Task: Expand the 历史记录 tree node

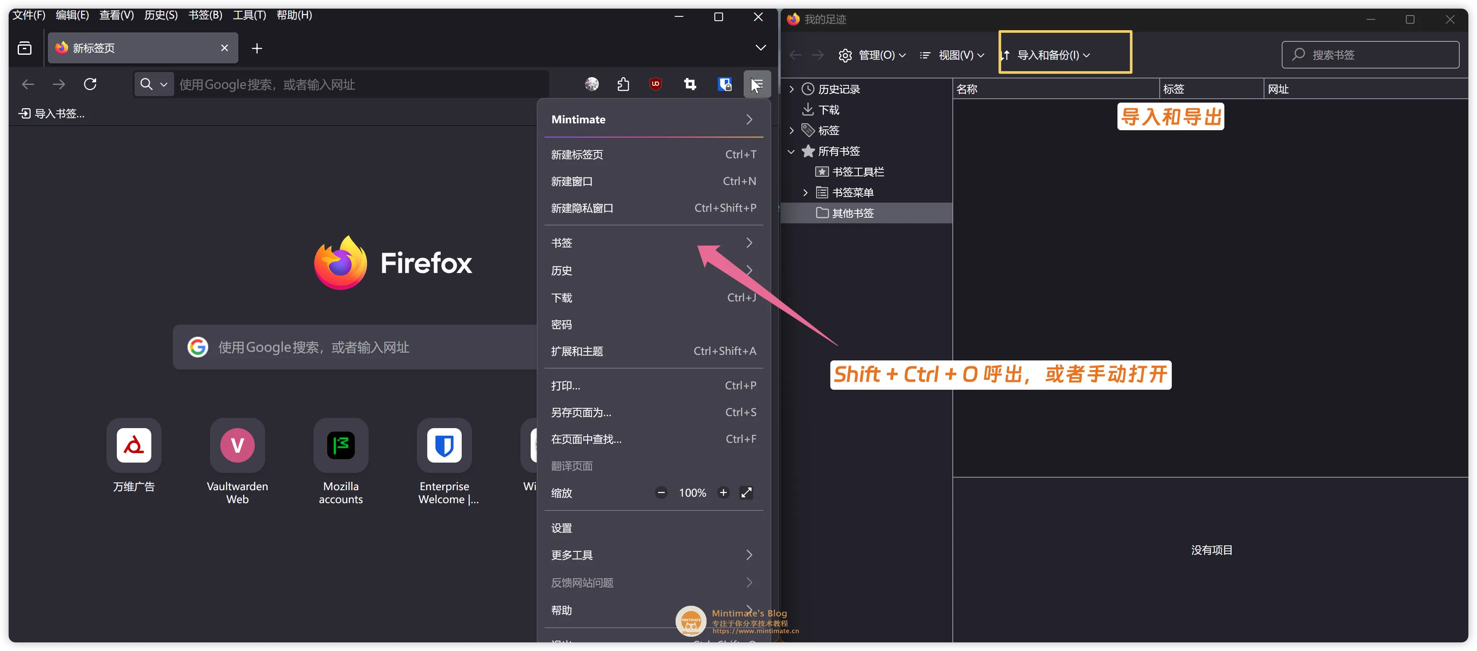Action: point(792,89)
